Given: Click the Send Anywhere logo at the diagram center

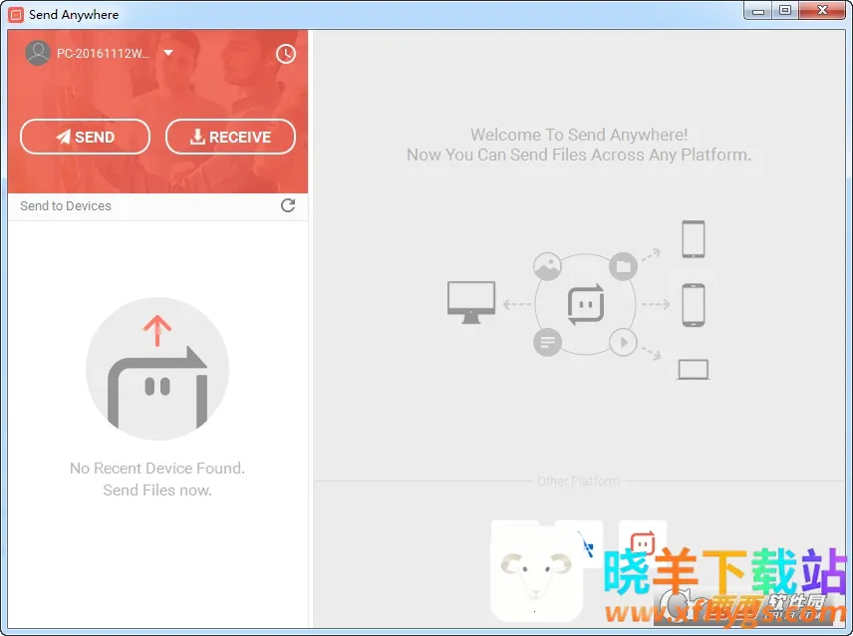Looking at the screenshot, I should [585, 304].
